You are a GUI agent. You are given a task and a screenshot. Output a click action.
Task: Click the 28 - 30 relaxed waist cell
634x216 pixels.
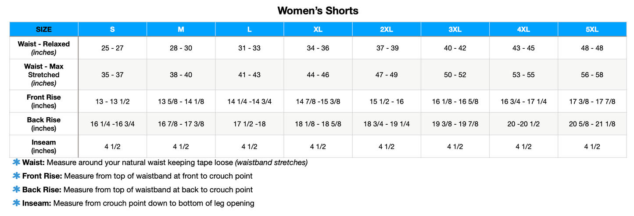click(181, 48)
